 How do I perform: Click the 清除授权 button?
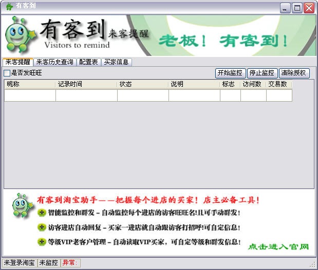pyautogui.click(x=294, y=73)
